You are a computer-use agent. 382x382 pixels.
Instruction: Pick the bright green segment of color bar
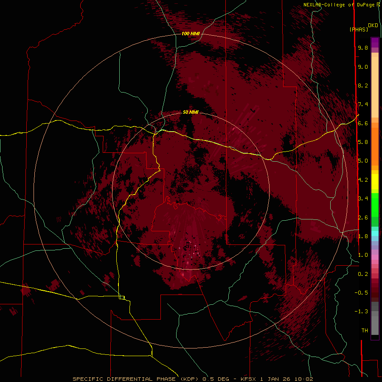point(375,205)
